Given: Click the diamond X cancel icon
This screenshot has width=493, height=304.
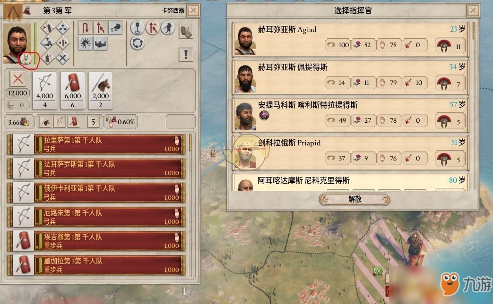Looking at the screenshot, I should click(63, 58).
